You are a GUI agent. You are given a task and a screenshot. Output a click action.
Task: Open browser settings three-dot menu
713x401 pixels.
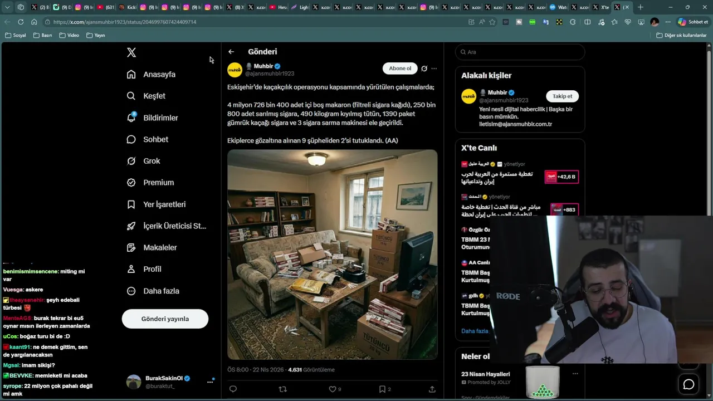point(668,22)
